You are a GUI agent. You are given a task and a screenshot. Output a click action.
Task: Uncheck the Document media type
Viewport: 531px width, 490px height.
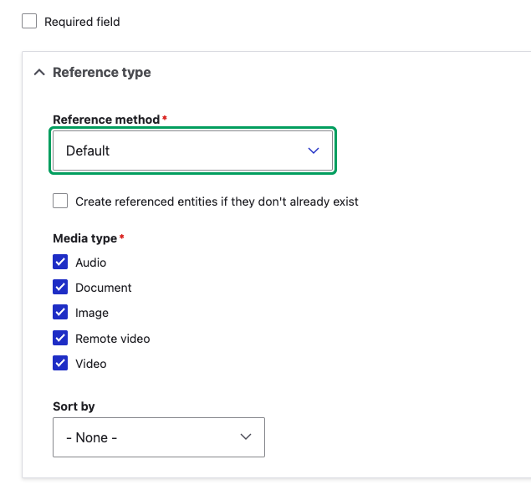(x=60, y=287)
